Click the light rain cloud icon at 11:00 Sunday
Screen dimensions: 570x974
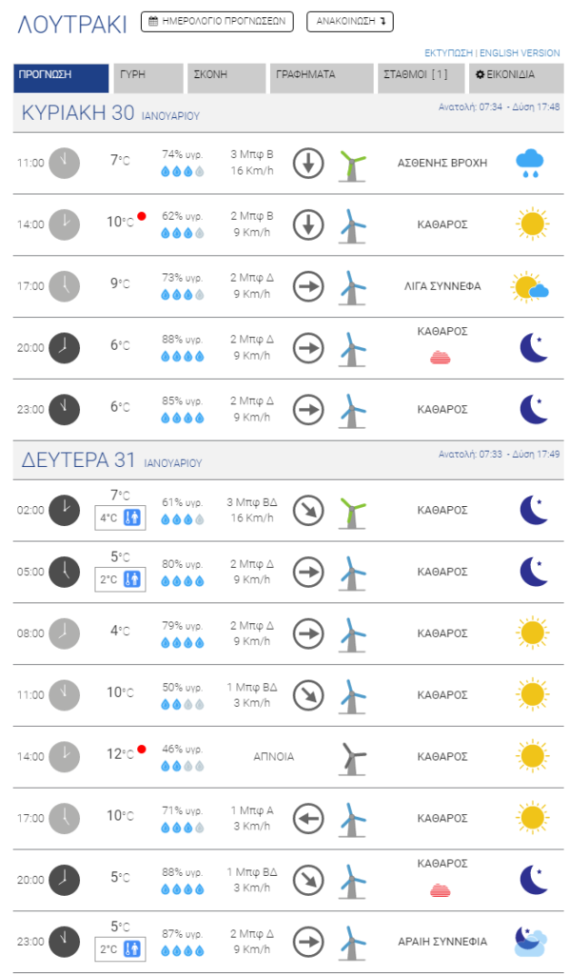tap(530, 164)
